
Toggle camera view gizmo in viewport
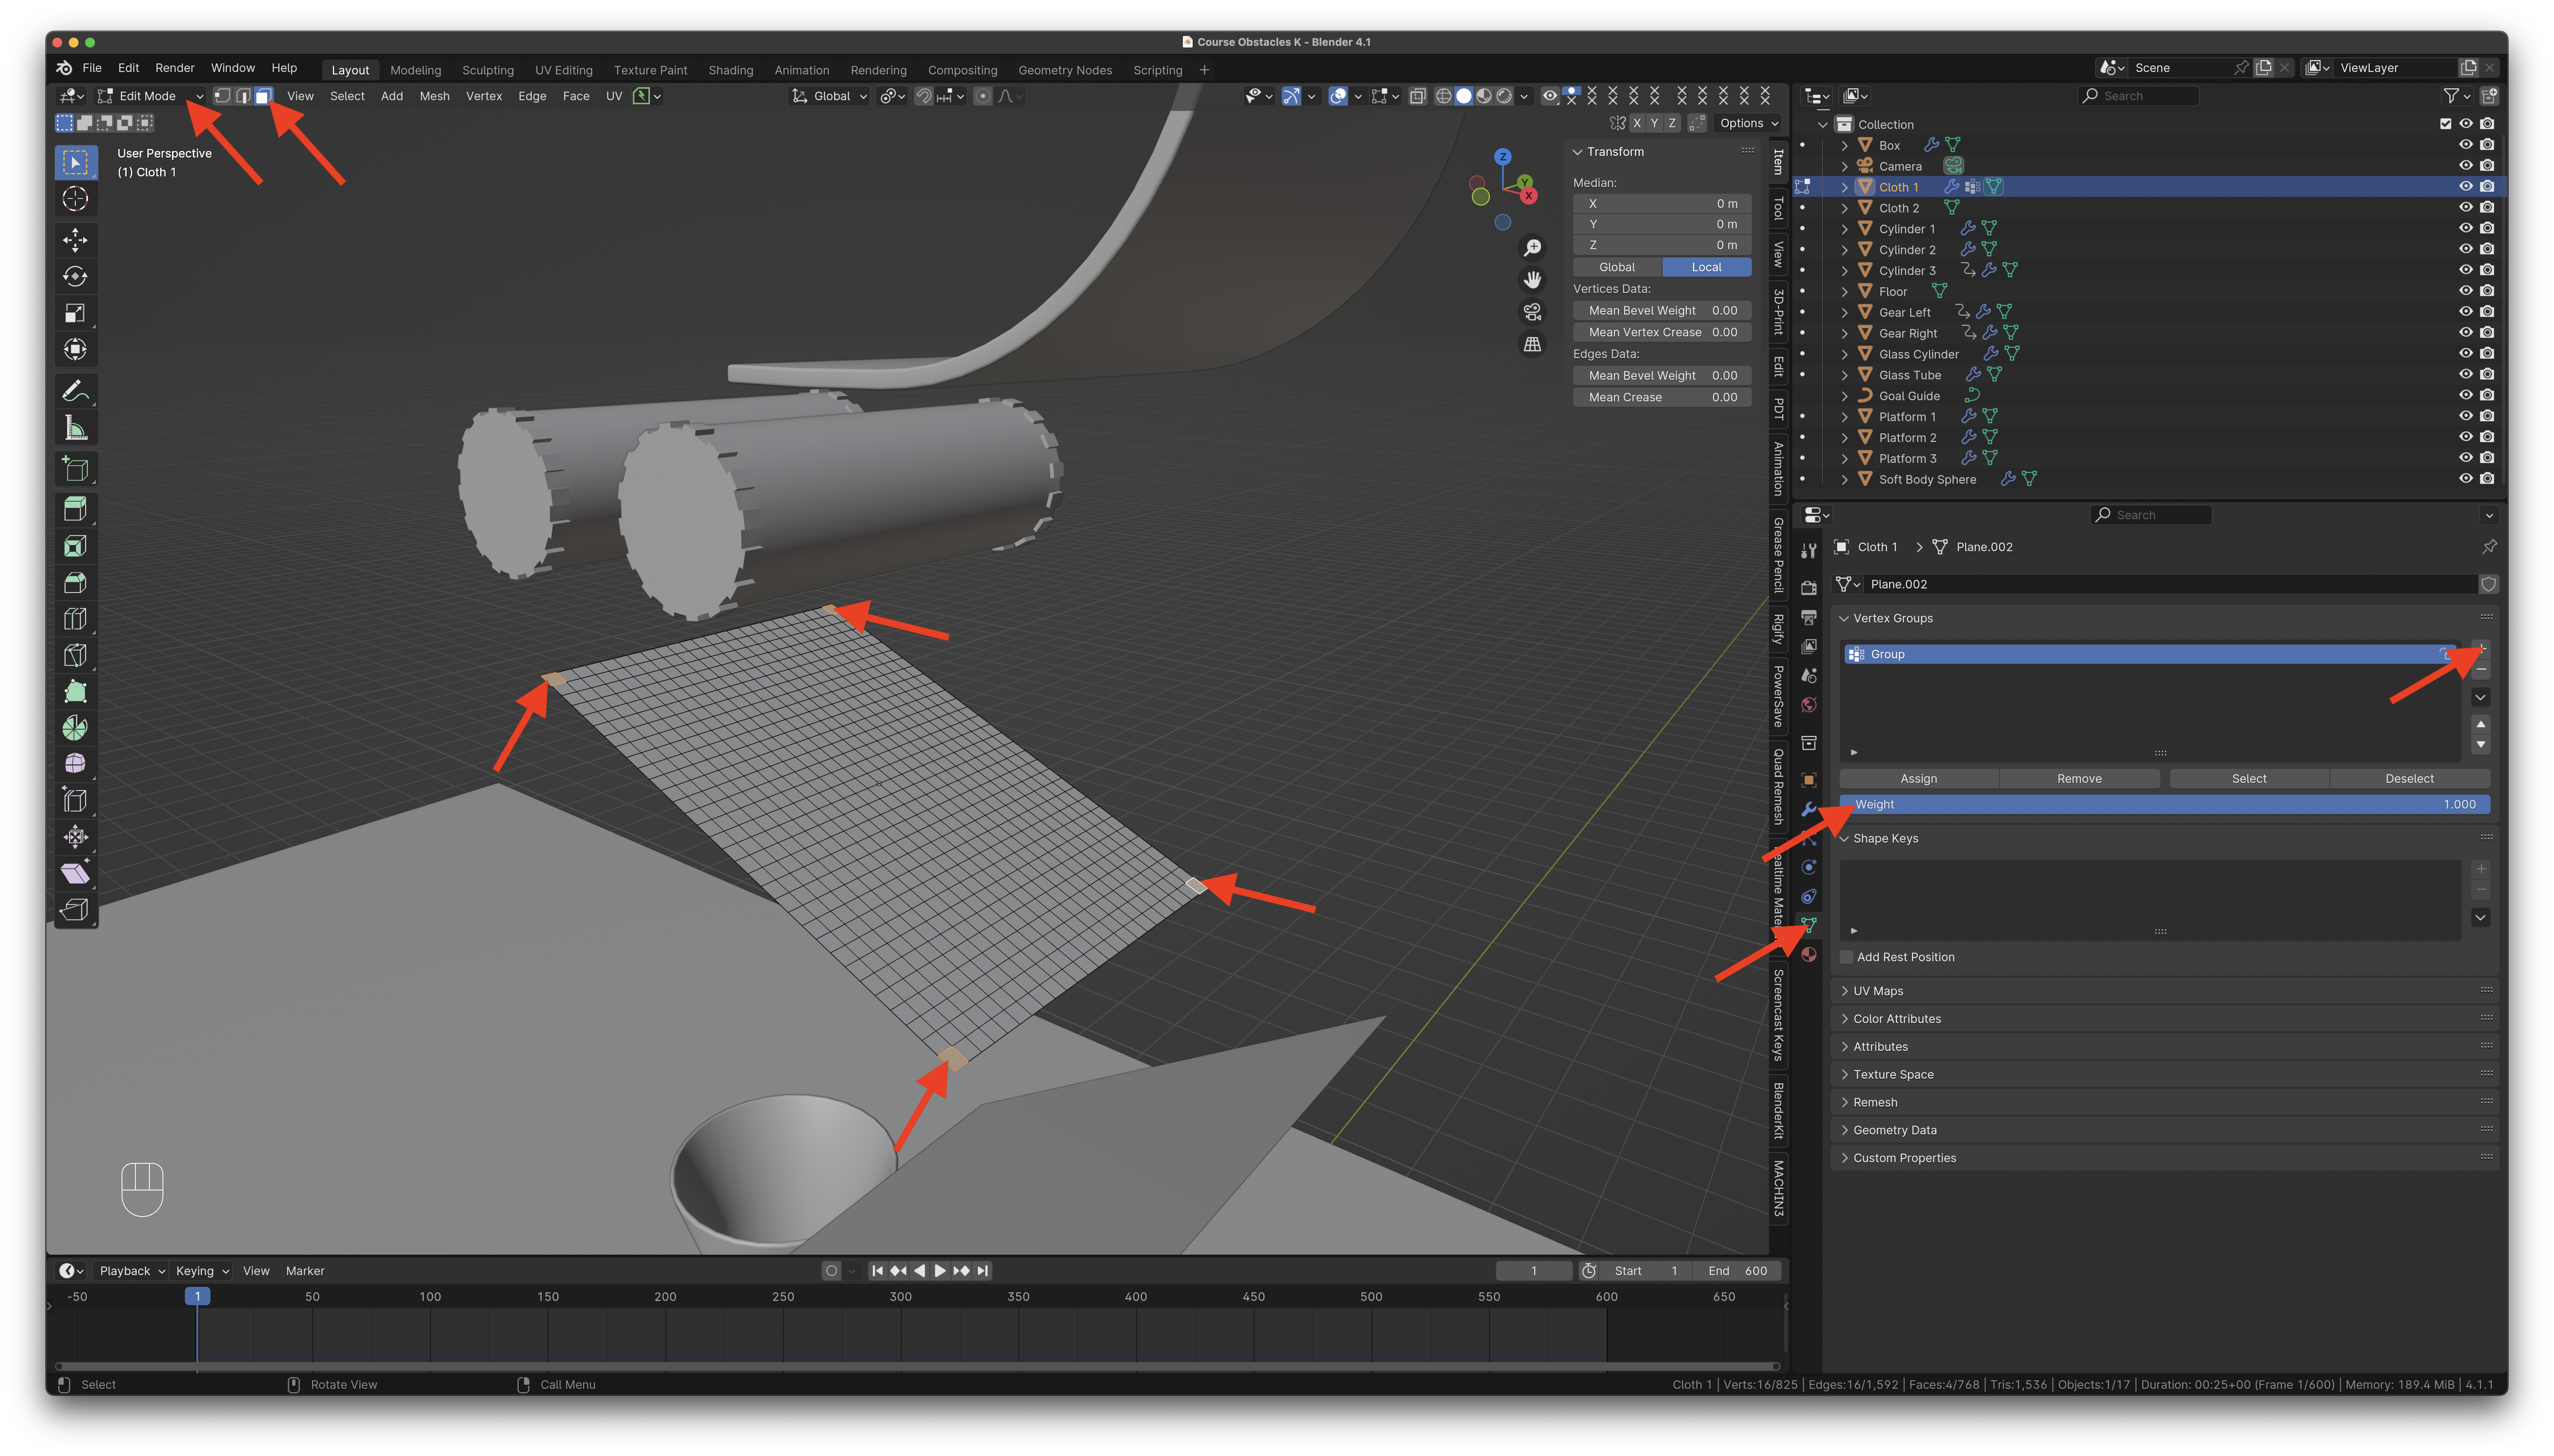(x=1532, y=312)
